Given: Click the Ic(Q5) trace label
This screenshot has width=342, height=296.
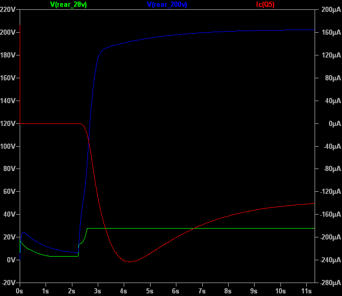Looking at the screenshot, I should tap(265, 4).
